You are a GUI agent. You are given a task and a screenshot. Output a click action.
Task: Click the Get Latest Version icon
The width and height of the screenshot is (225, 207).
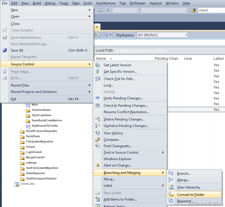98,65
